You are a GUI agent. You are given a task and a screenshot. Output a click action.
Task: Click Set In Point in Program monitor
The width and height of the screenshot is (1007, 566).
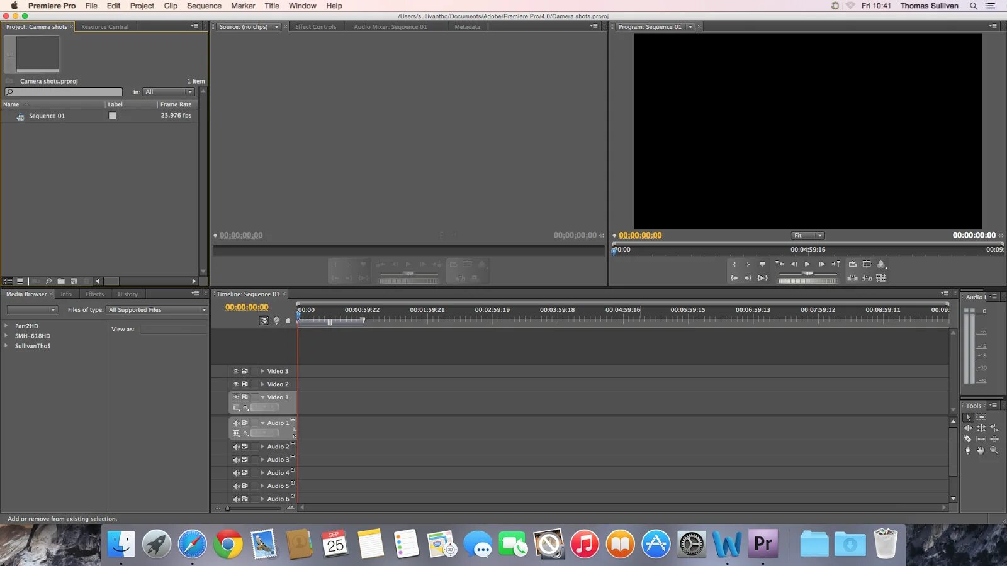tap(734, 264)
